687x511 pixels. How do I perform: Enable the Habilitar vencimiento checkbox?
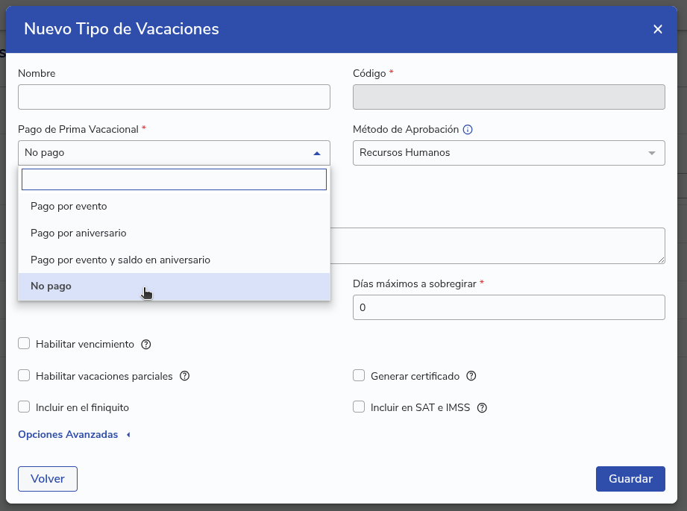[x=24, y=344]
